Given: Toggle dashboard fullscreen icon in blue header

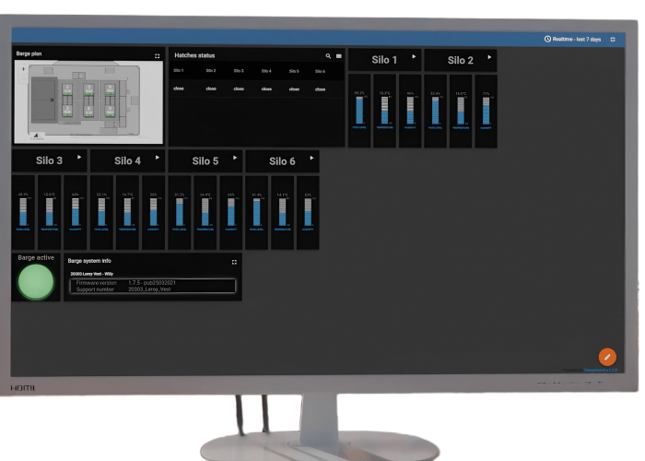Looking at the screenshot, I should [613, 40].
